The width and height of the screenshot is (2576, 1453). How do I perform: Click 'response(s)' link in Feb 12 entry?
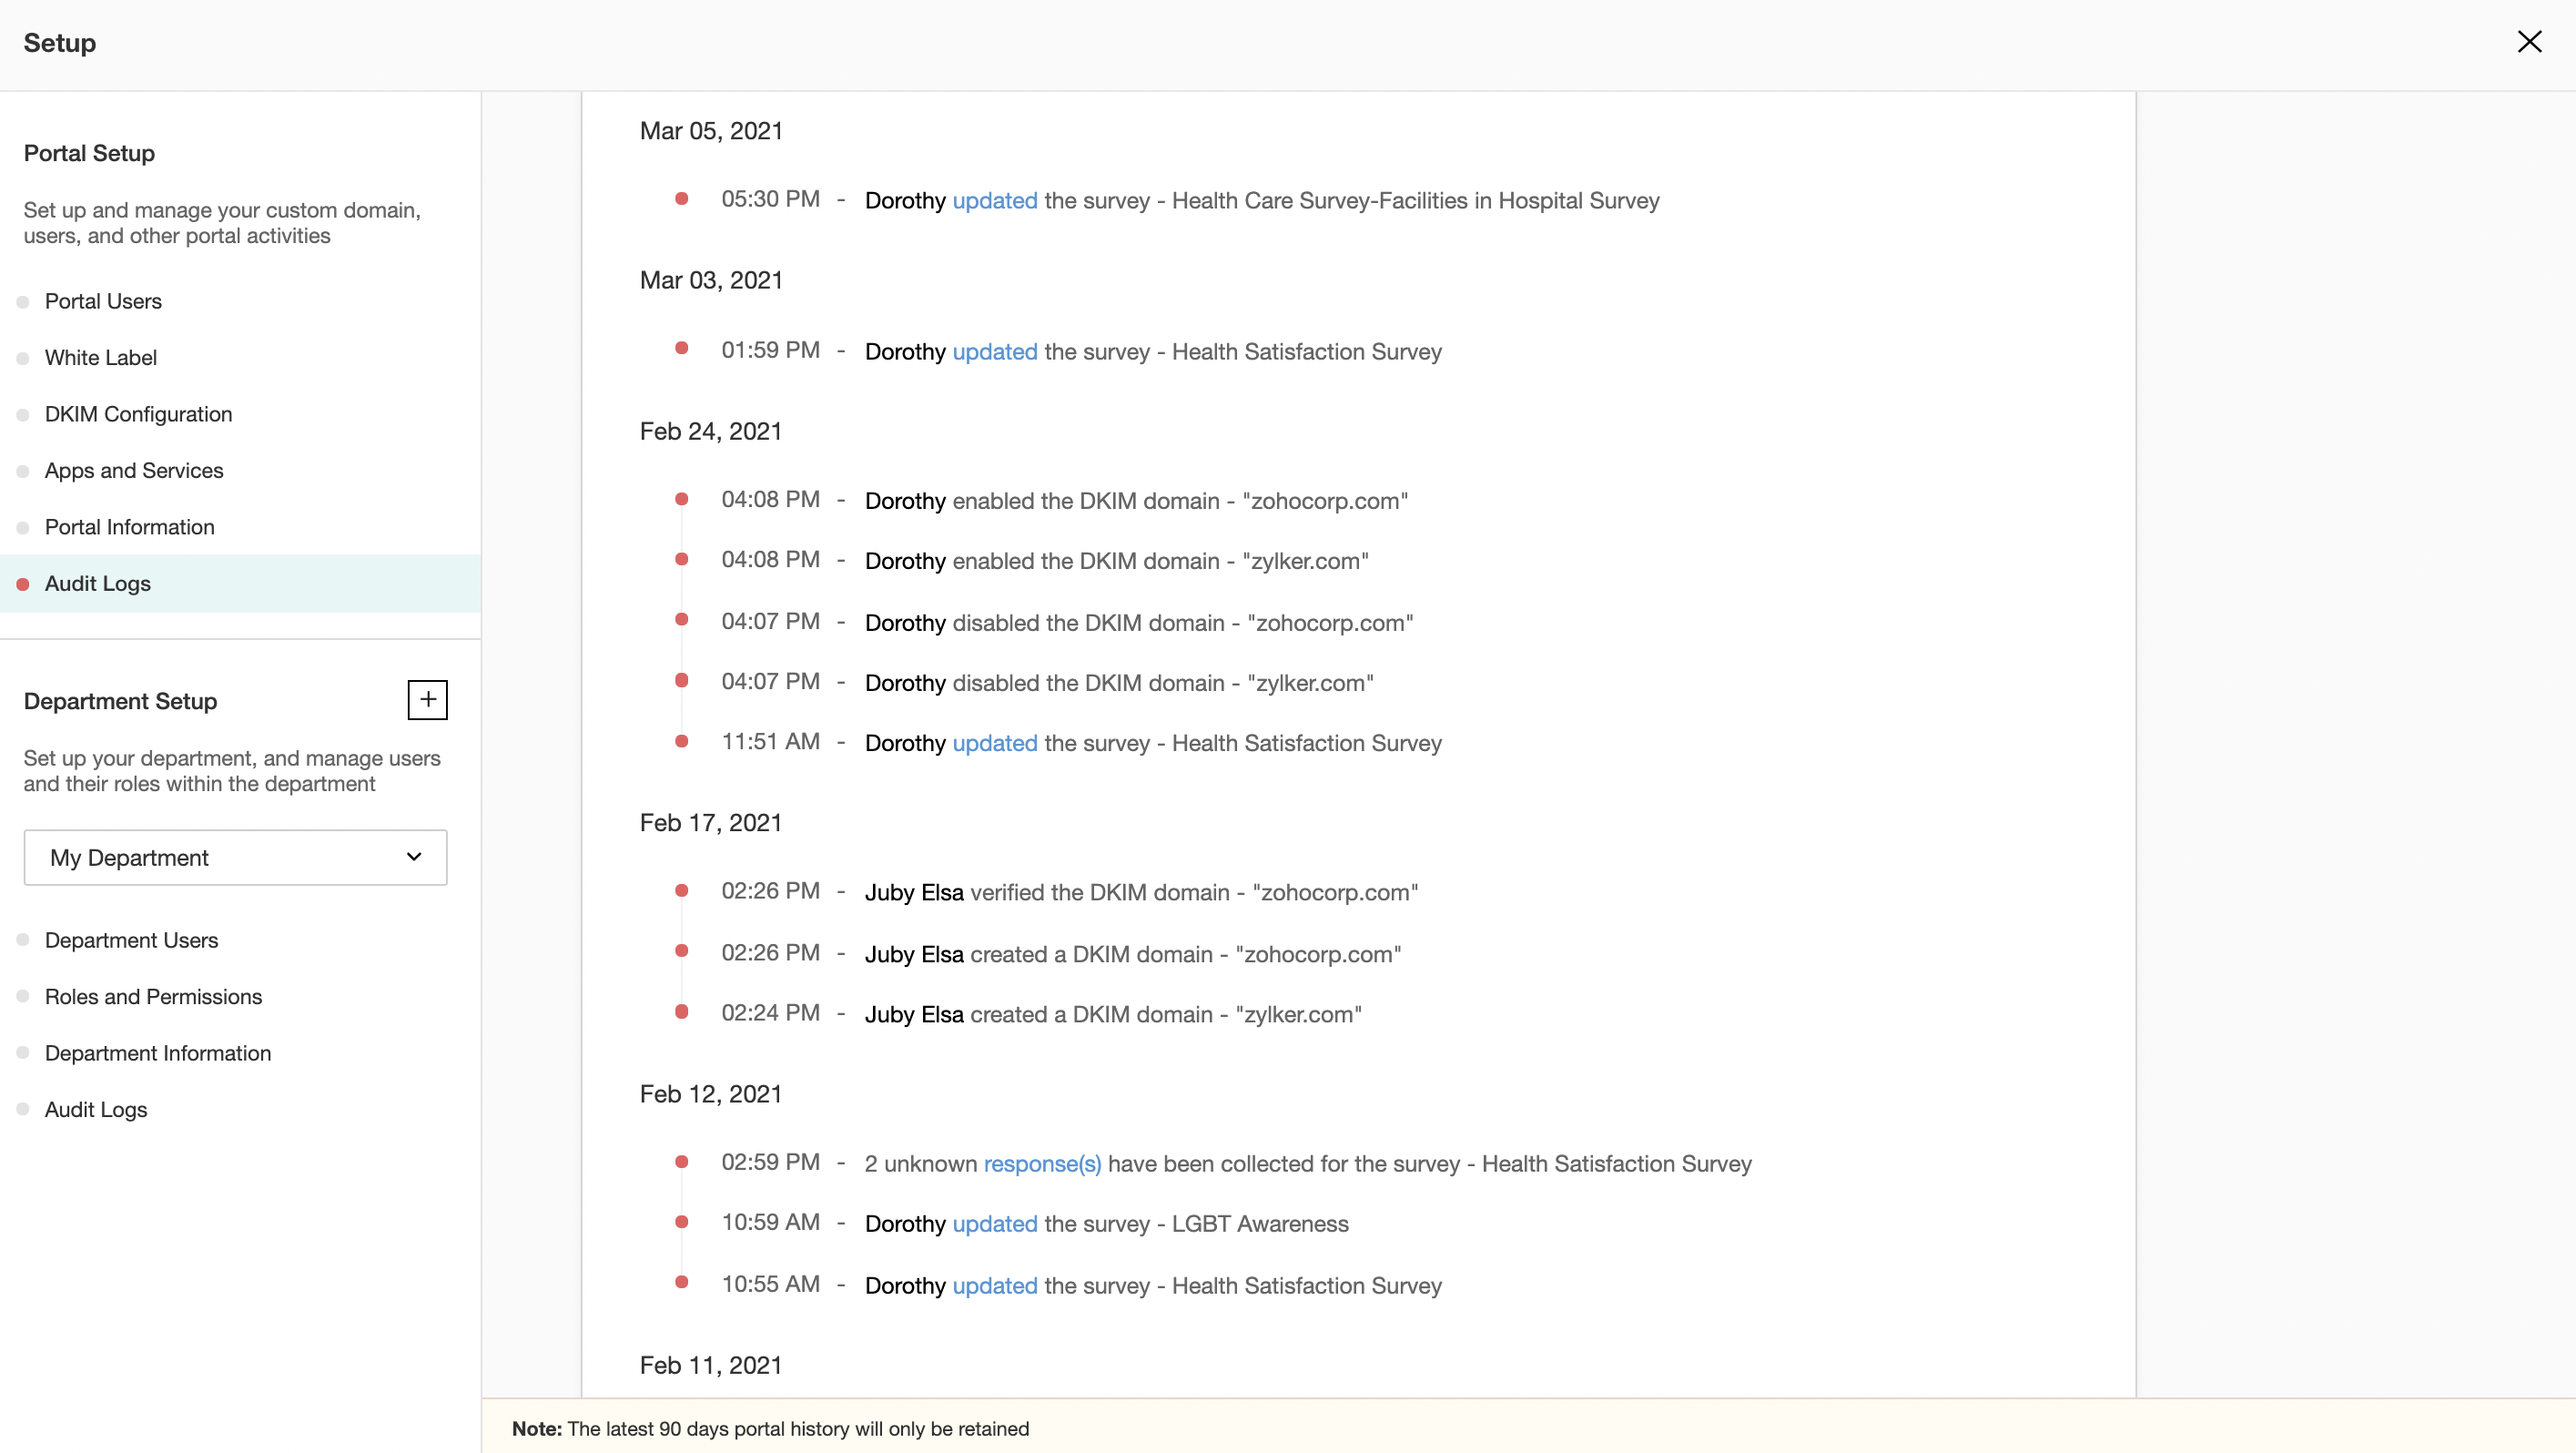1042,1164
